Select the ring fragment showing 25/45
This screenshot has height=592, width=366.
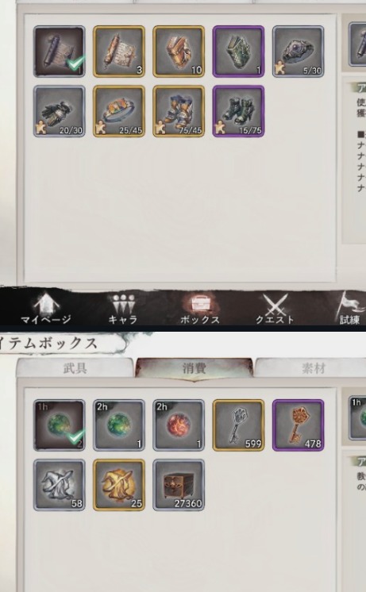coord(119,111)
